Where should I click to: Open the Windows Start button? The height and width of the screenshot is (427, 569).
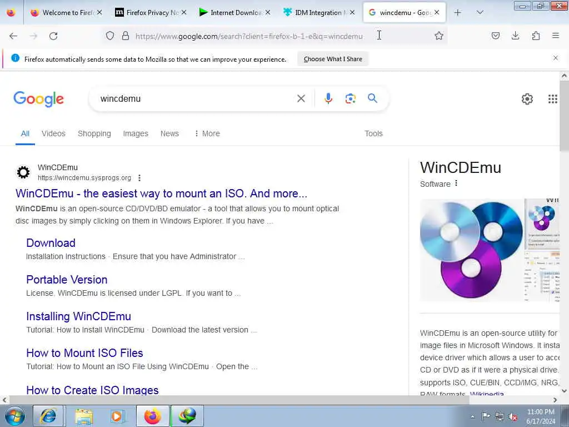click(x=14, y=416)
